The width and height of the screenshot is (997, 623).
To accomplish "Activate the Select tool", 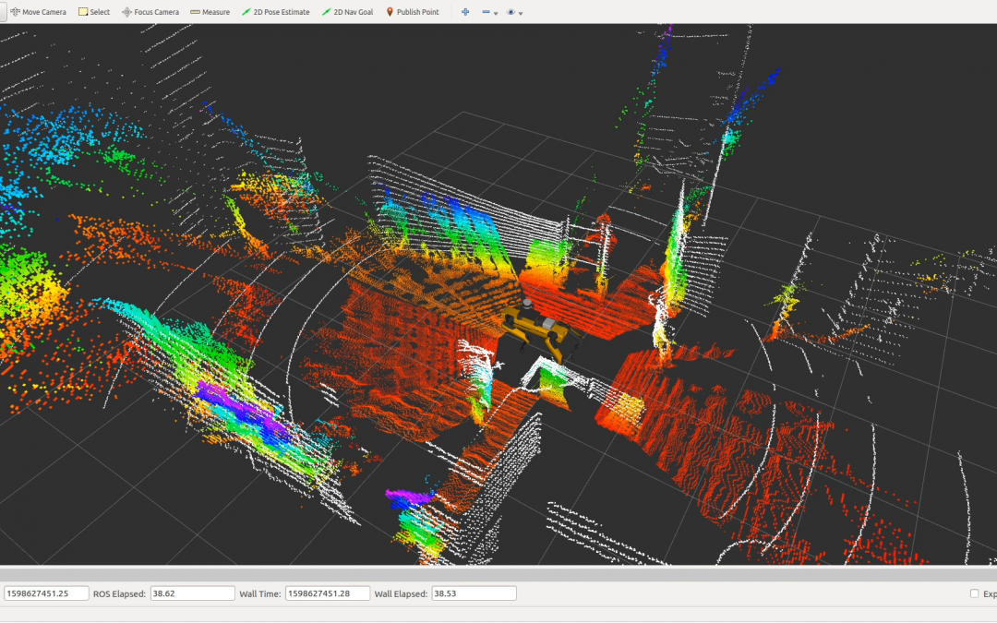I will point(94,12).
